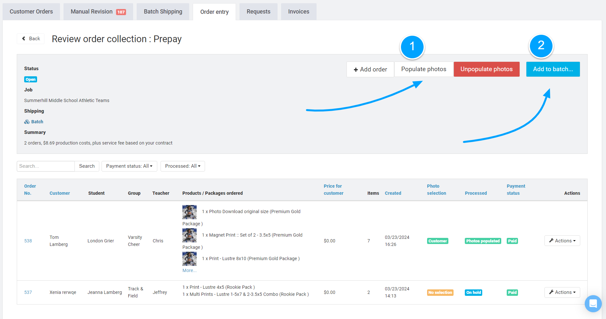This screenshot has width=606, height=319.
Task: Click the Open status badge
Action: (x=31, y=80)
